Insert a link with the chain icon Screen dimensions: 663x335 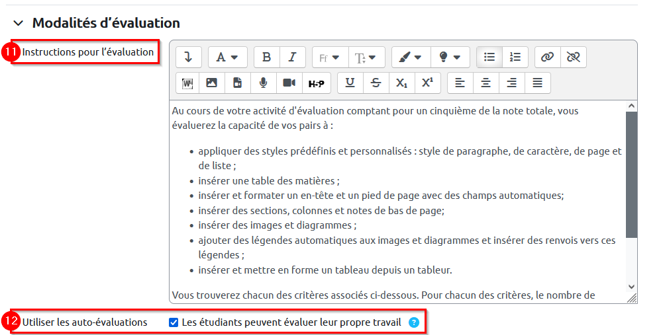point(547,57)
